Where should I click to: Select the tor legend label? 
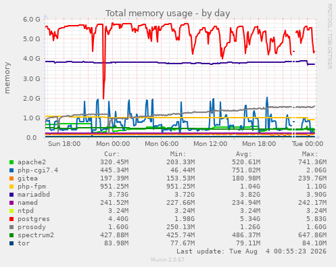click(x=24, y=243)
